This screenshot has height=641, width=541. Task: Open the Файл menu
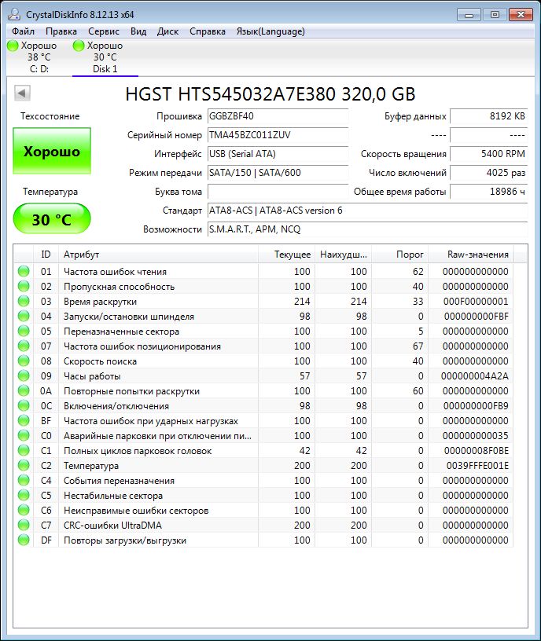coord(23,31)
